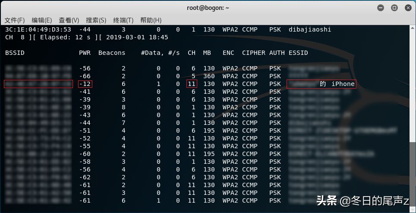Image resolution: width=416 pixels, height=213 pixels.
Task: Click the PWR value -43
Action: [x=85, y=115]
